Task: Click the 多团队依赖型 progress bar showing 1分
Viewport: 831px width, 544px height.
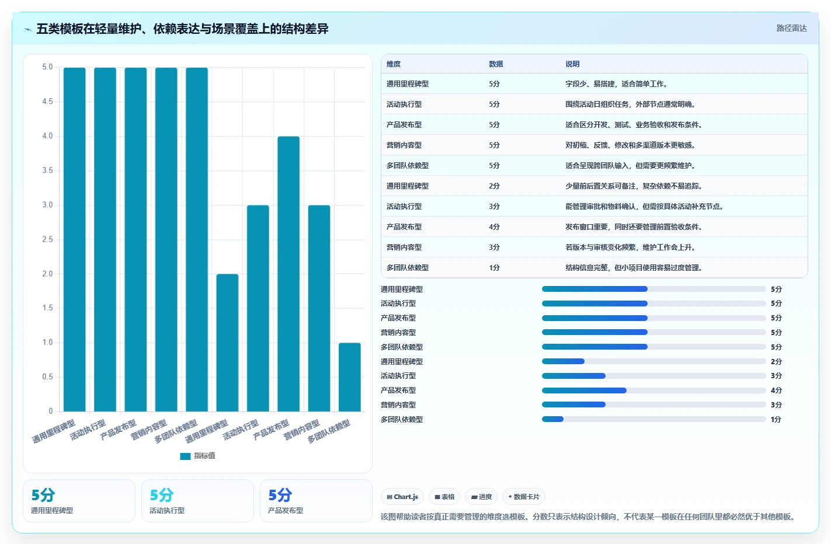Action: 654,419
